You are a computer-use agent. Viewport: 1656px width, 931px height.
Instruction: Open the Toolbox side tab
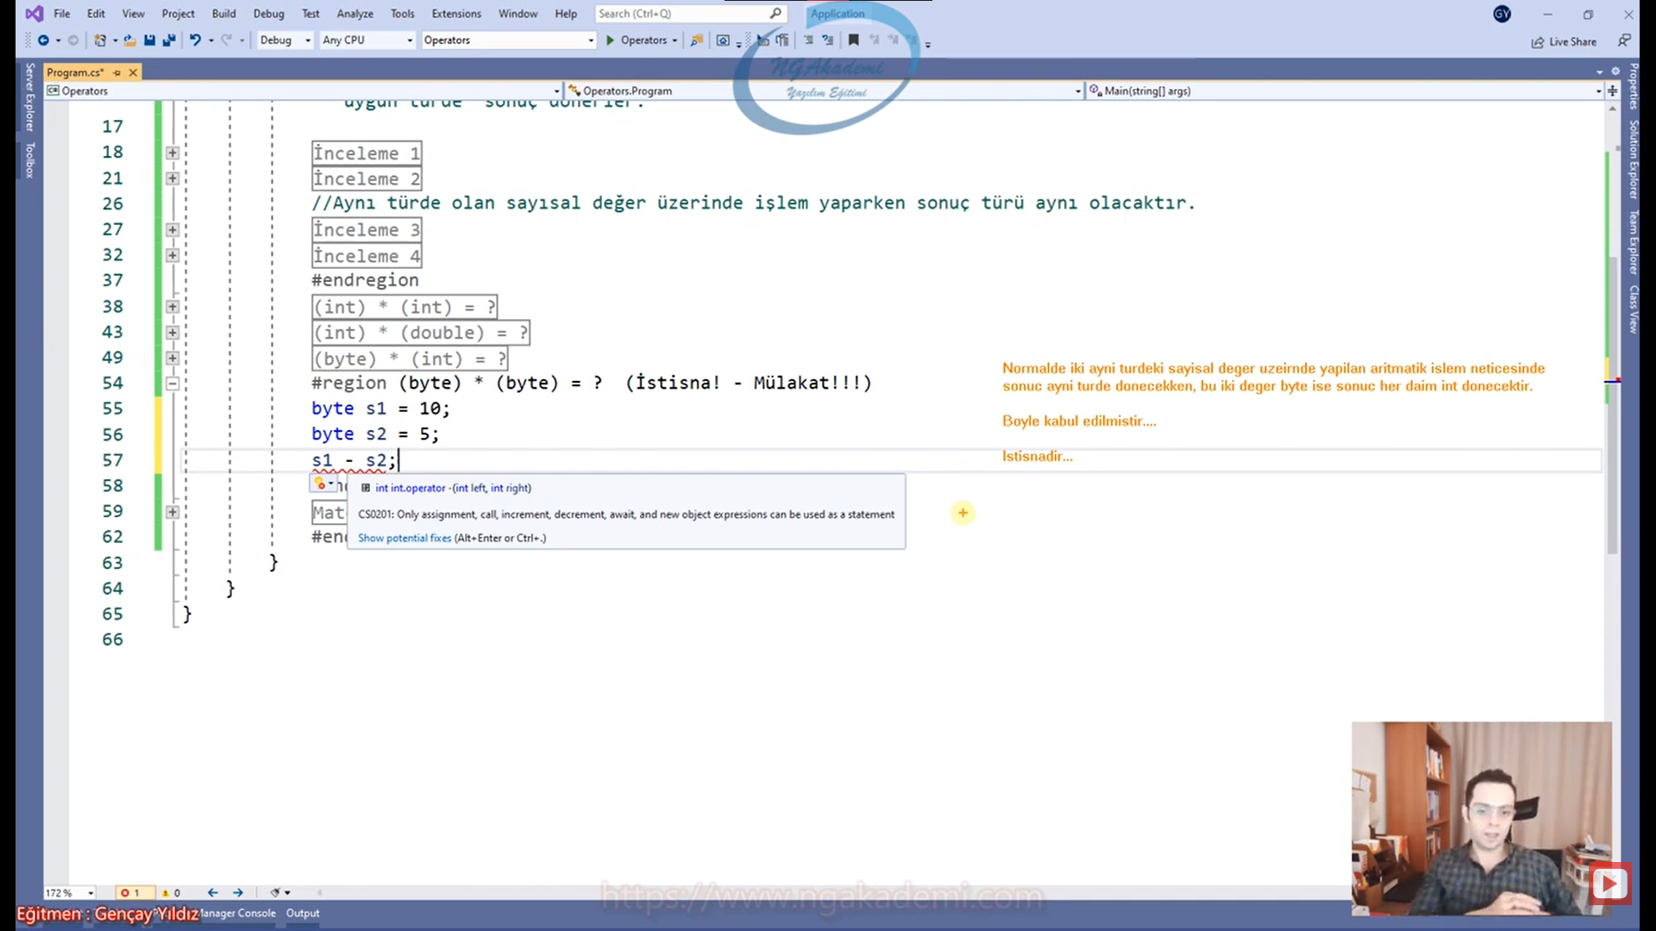pyautogui.click(x=29, y=160)
